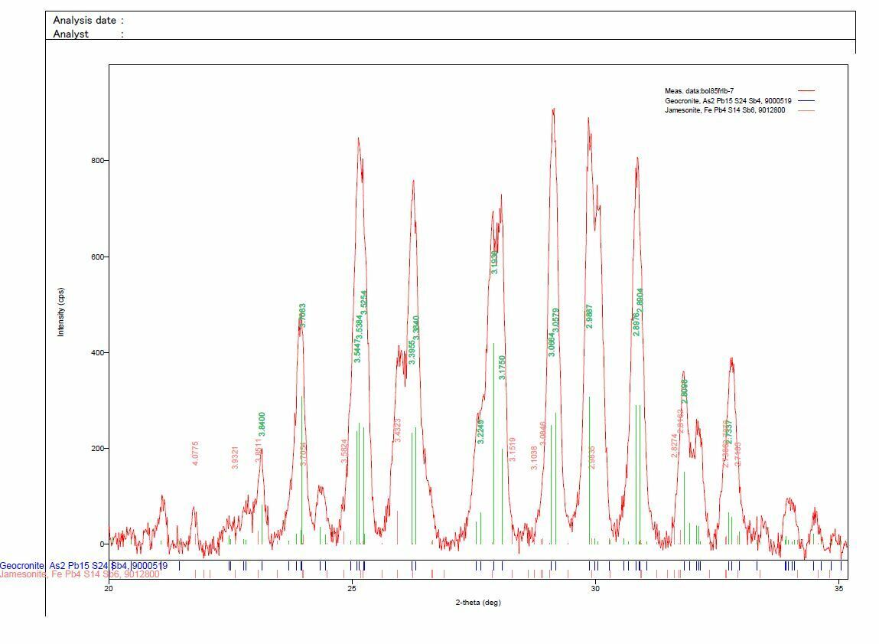
Task: Select the 2-theta (deg) axis title
Action: tap(477, 602)
